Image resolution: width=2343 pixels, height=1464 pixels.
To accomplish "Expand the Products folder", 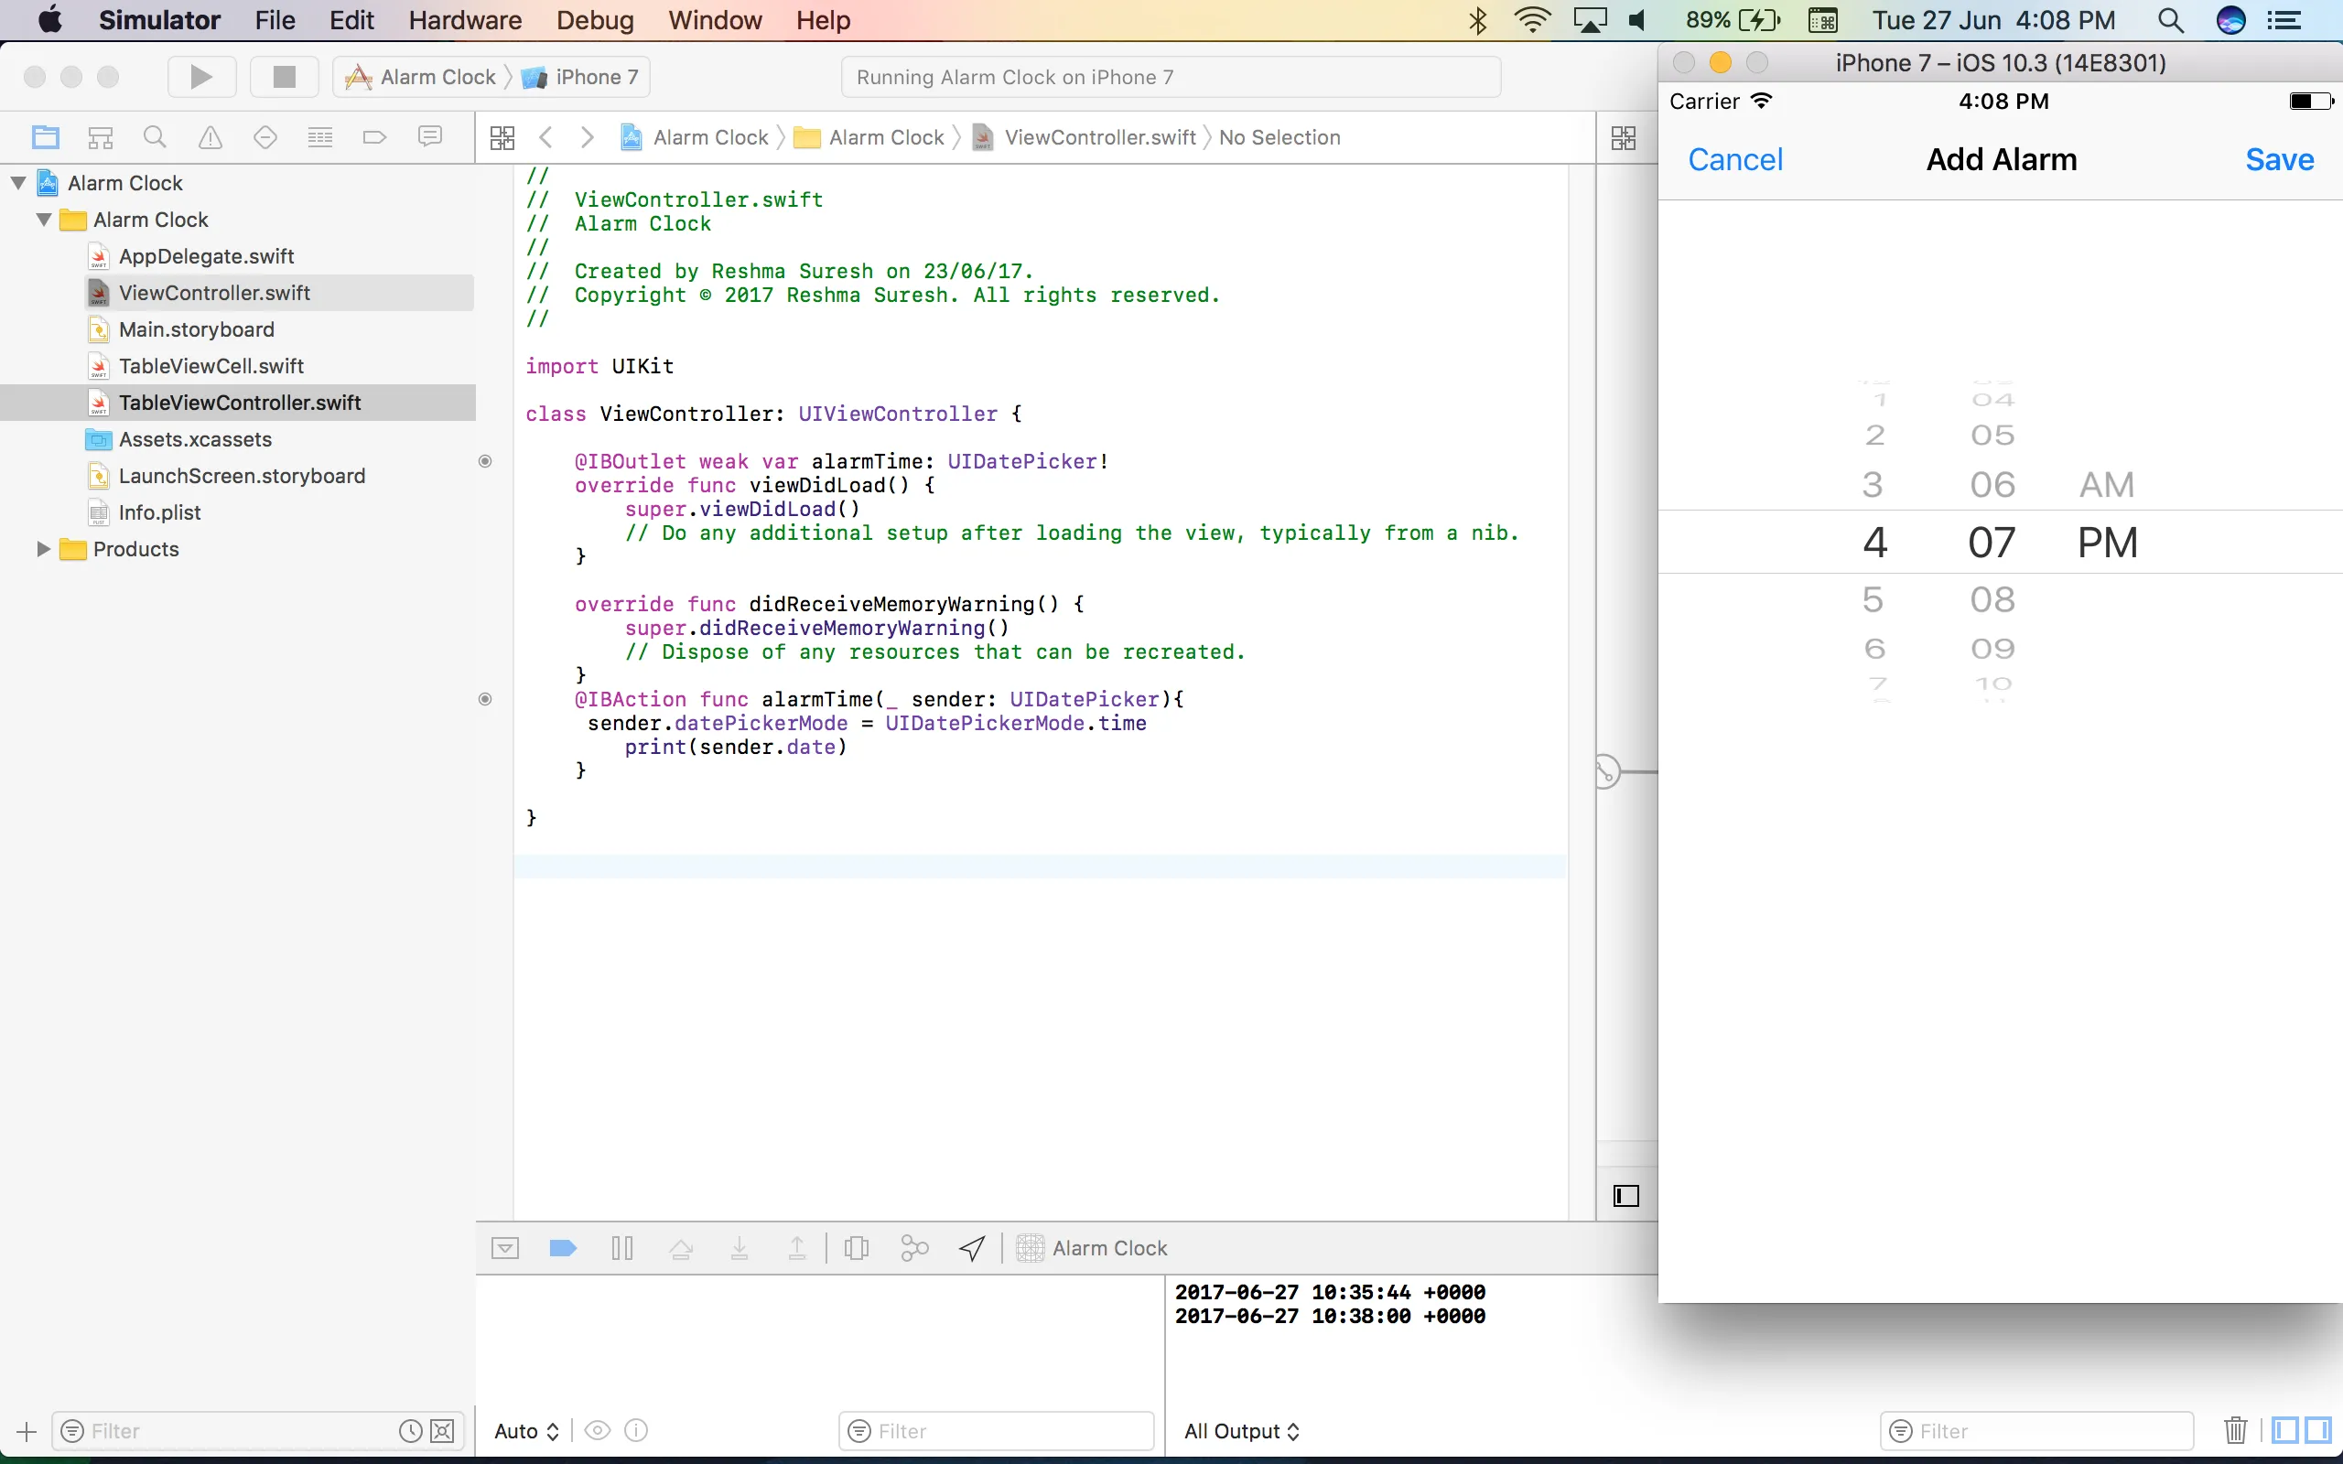I will coord(44,549).
